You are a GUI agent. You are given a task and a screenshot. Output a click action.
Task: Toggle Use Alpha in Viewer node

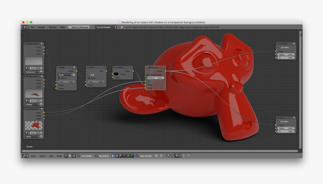tap(279, 121)
